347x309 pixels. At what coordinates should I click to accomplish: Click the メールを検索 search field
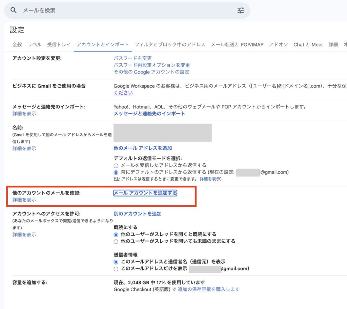[125, 11]
